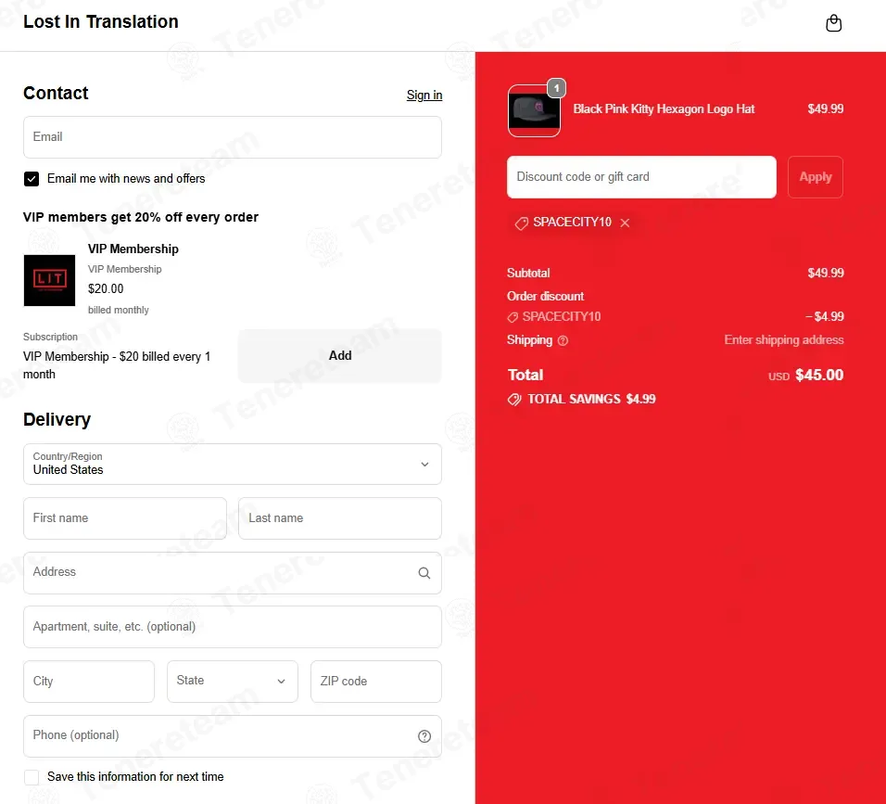Select the ZIP code field
Image resolution: width=886 pixels, height=804 pixels.
375,682
